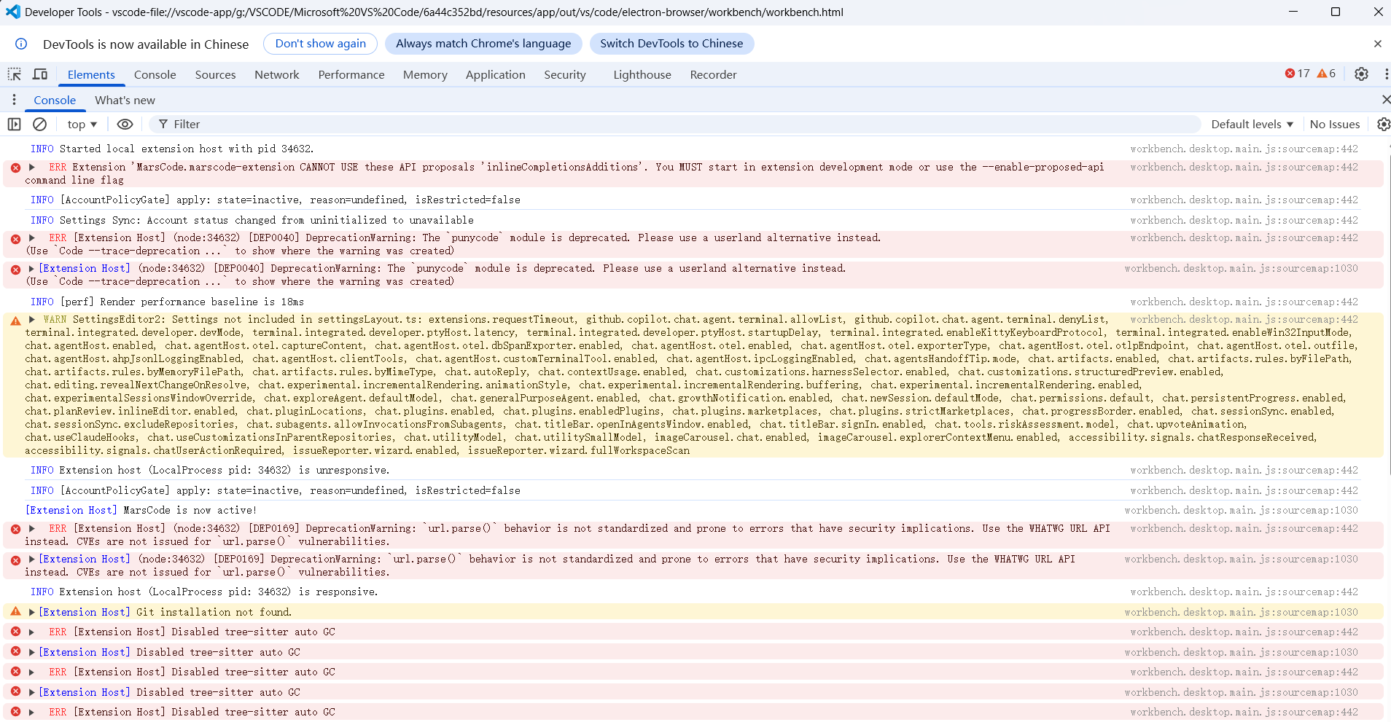Activate the inspect element picker icon
The image size is (1391, 722).
click(15, 74)
